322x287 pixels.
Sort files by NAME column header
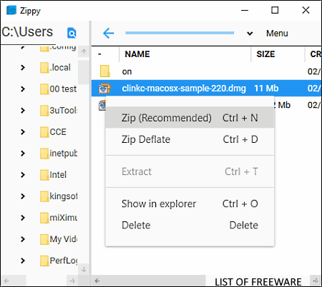(137, 54)
